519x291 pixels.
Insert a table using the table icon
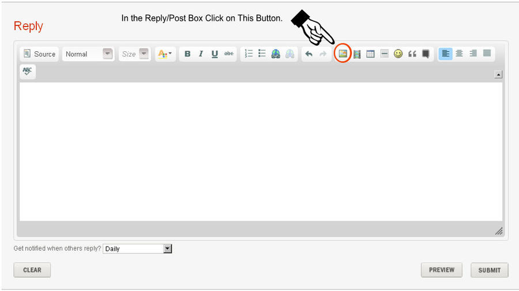[x=370, y=54]
